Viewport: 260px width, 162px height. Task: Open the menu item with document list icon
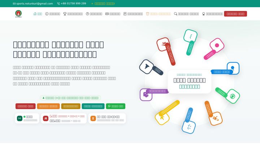pyautogui.click(x=133, y=14)
